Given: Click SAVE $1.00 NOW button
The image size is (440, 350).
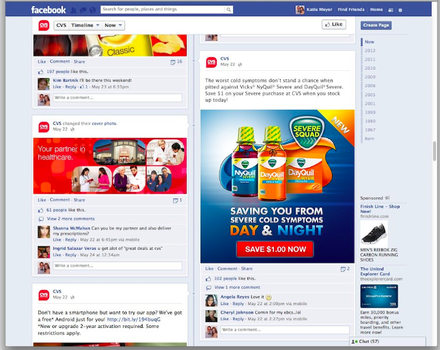Looking at the screenshot, I should pos(275,249).
